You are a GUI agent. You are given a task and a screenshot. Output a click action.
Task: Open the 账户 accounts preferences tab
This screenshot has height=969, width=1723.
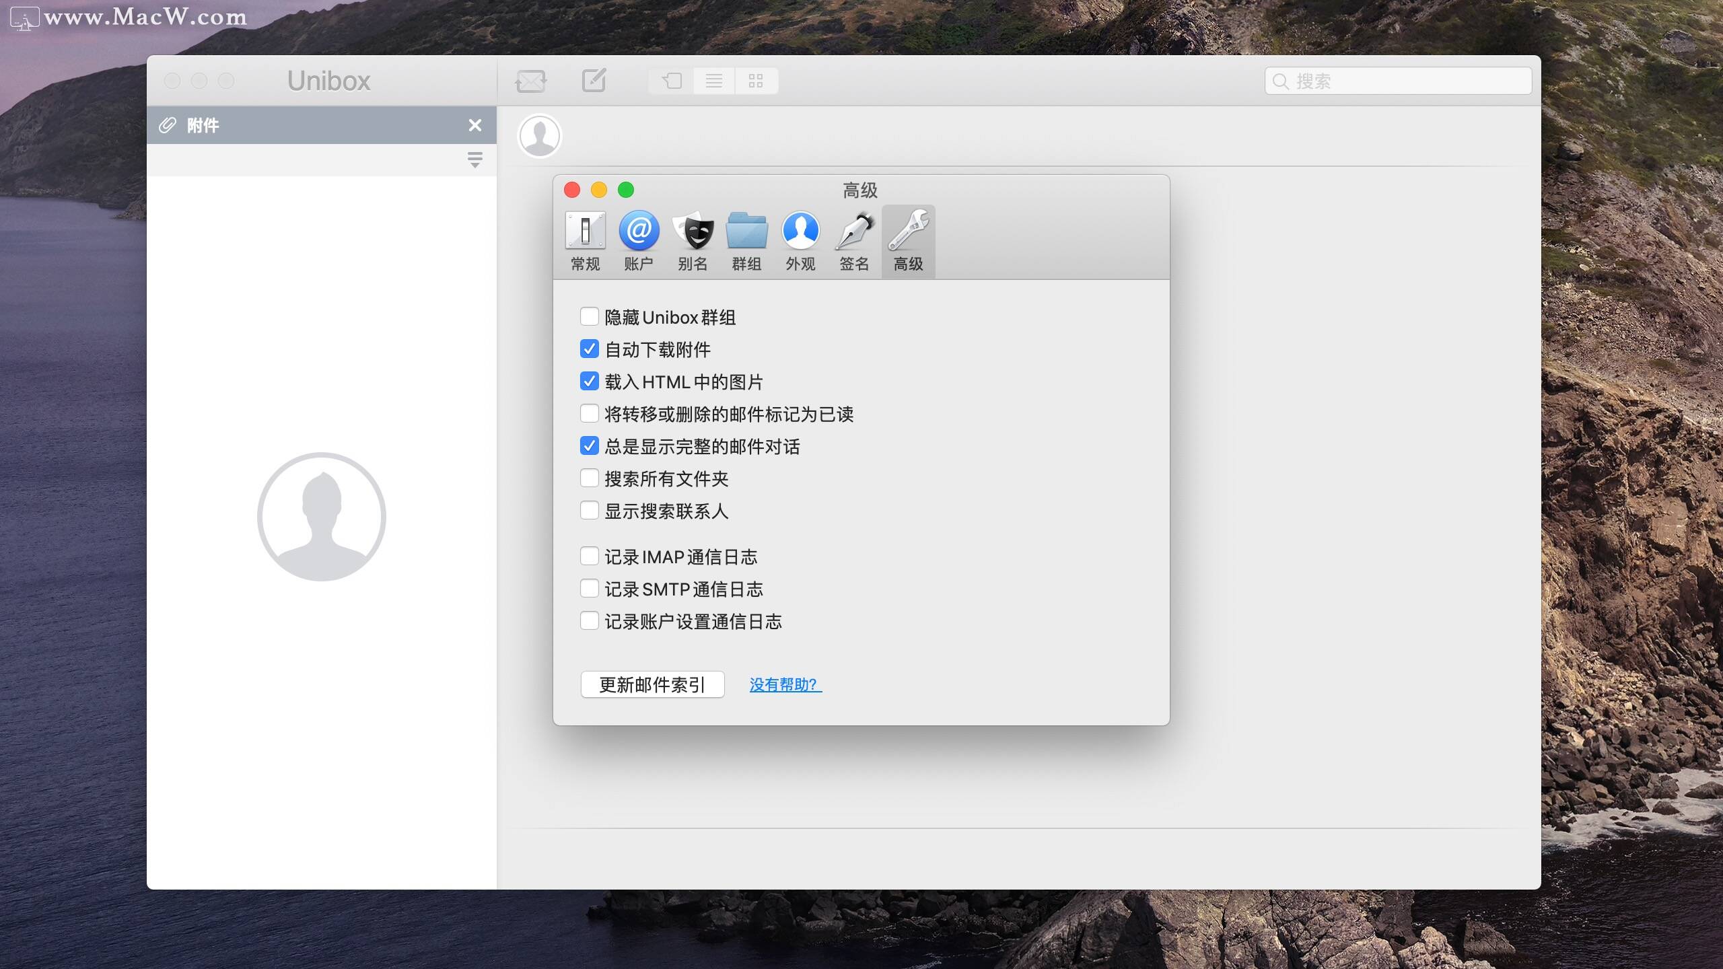pos(639,241)
